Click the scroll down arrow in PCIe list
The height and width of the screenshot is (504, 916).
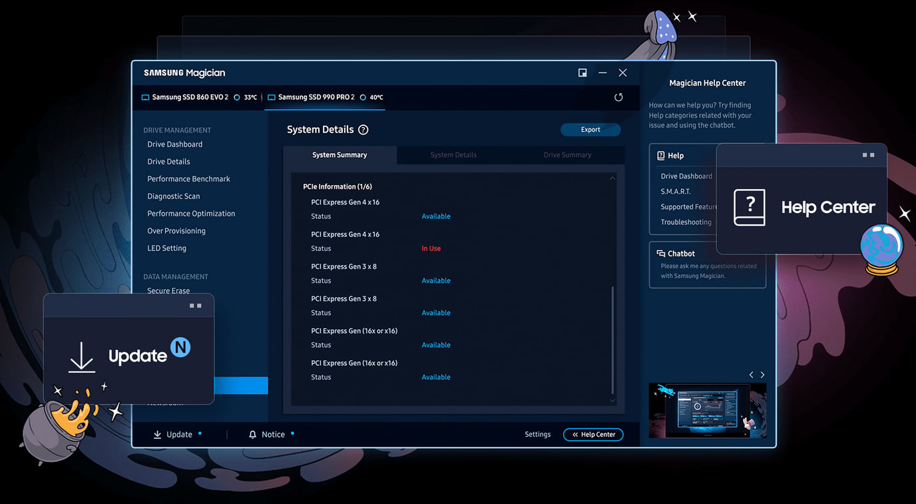point(612,401)
